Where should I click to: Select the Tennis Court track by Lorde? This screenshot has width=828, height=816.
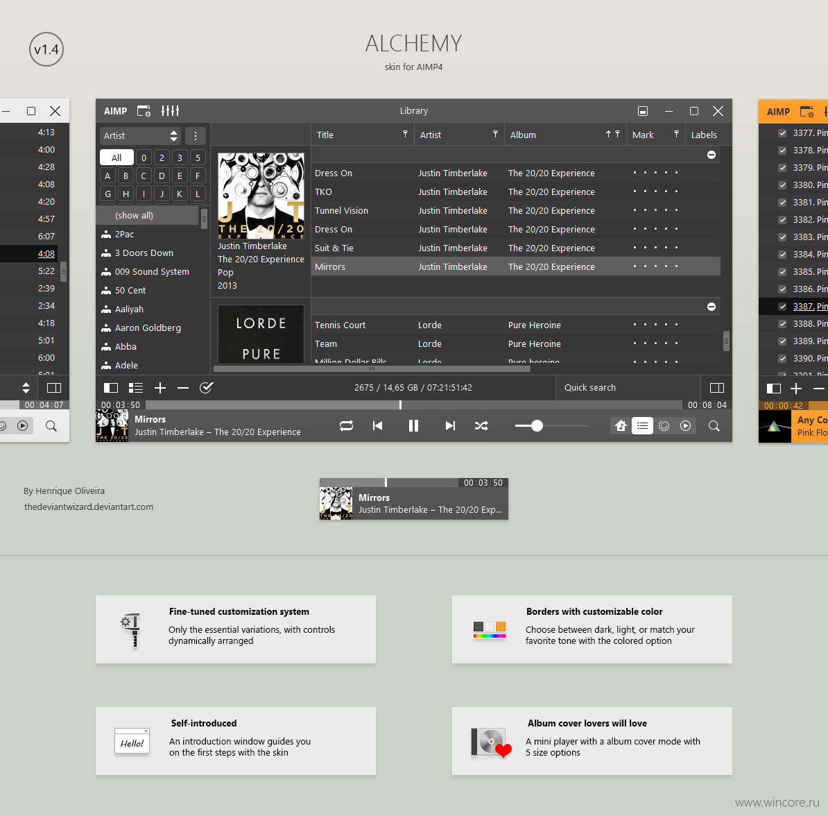pyautogui.click(x=515, y=325)
